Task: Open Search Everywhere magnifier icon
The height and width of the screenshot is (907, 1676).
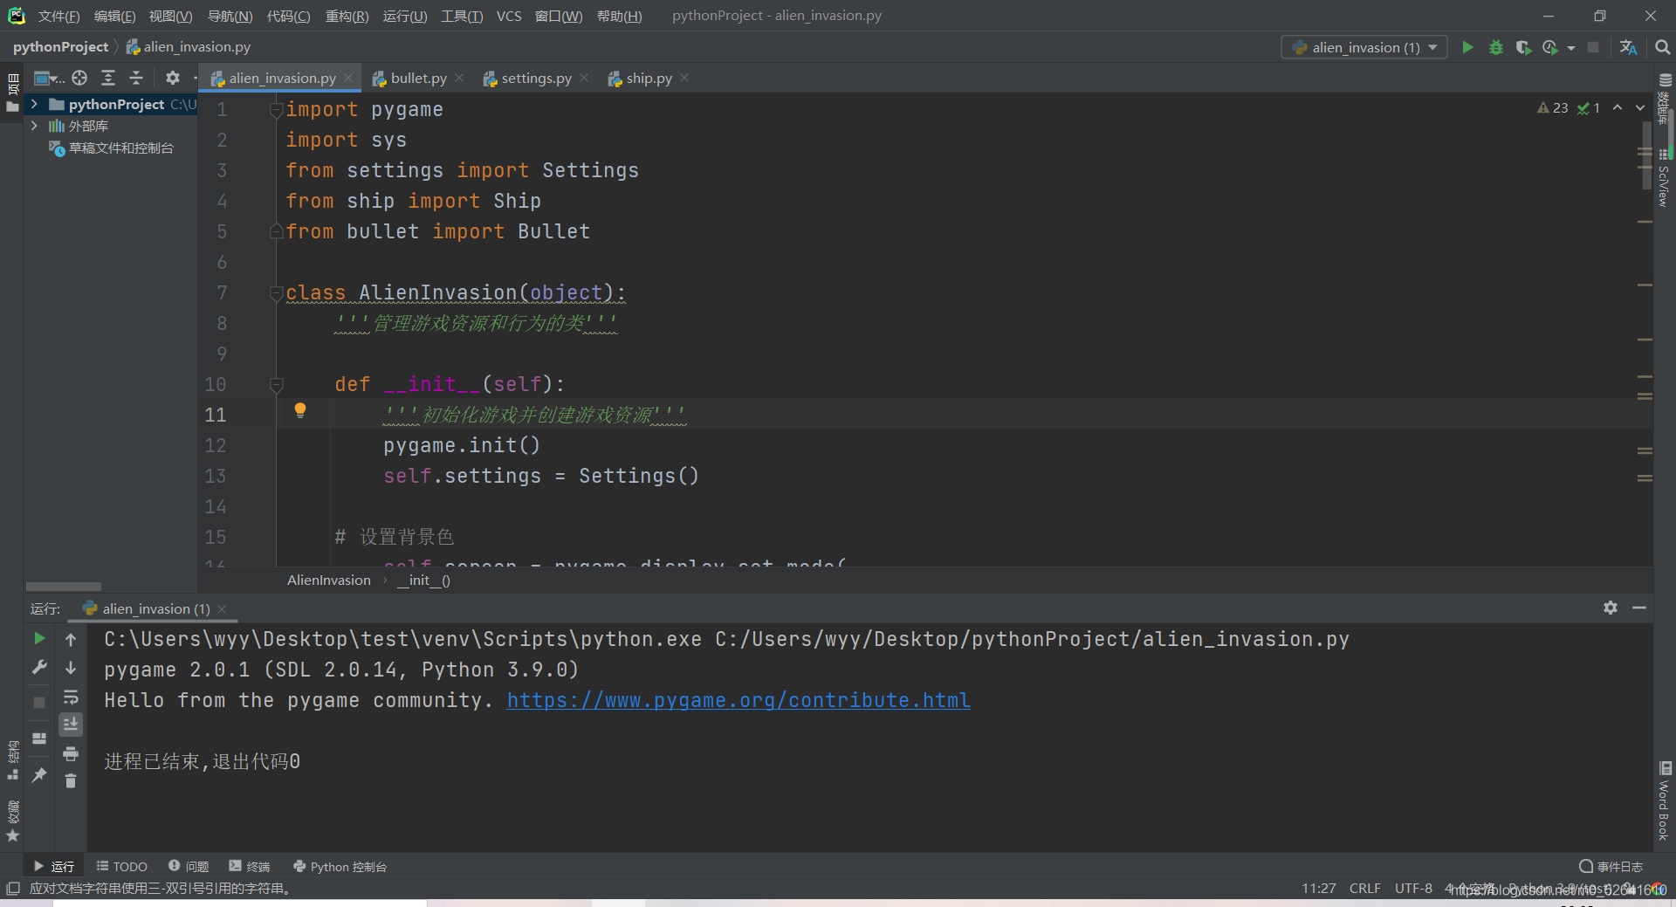Action: point(1662,47)
